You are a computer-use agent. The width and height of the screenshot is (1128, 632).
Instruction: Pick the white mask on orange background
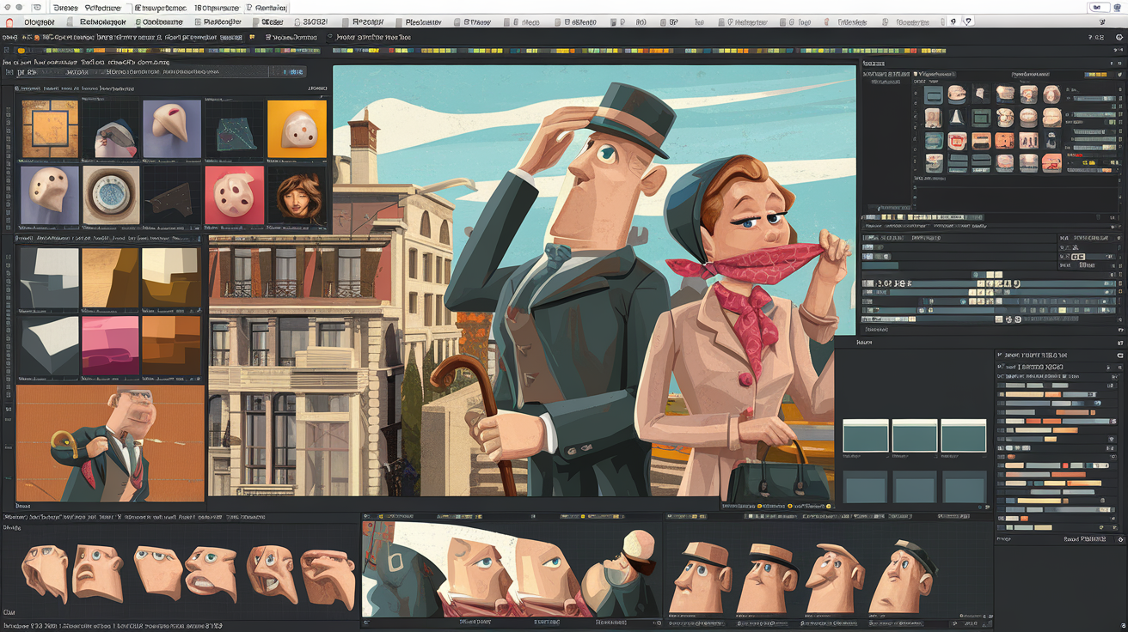pyautogui.click(x=297, y=129)
